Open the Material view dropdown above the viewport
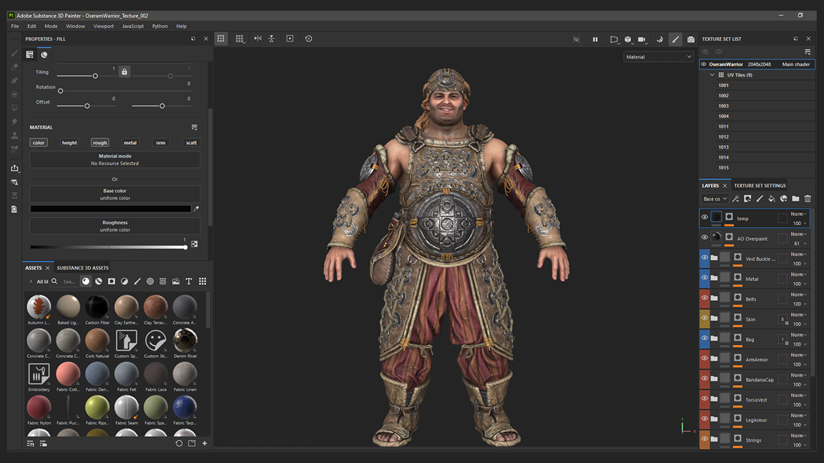 click(657, 56)
